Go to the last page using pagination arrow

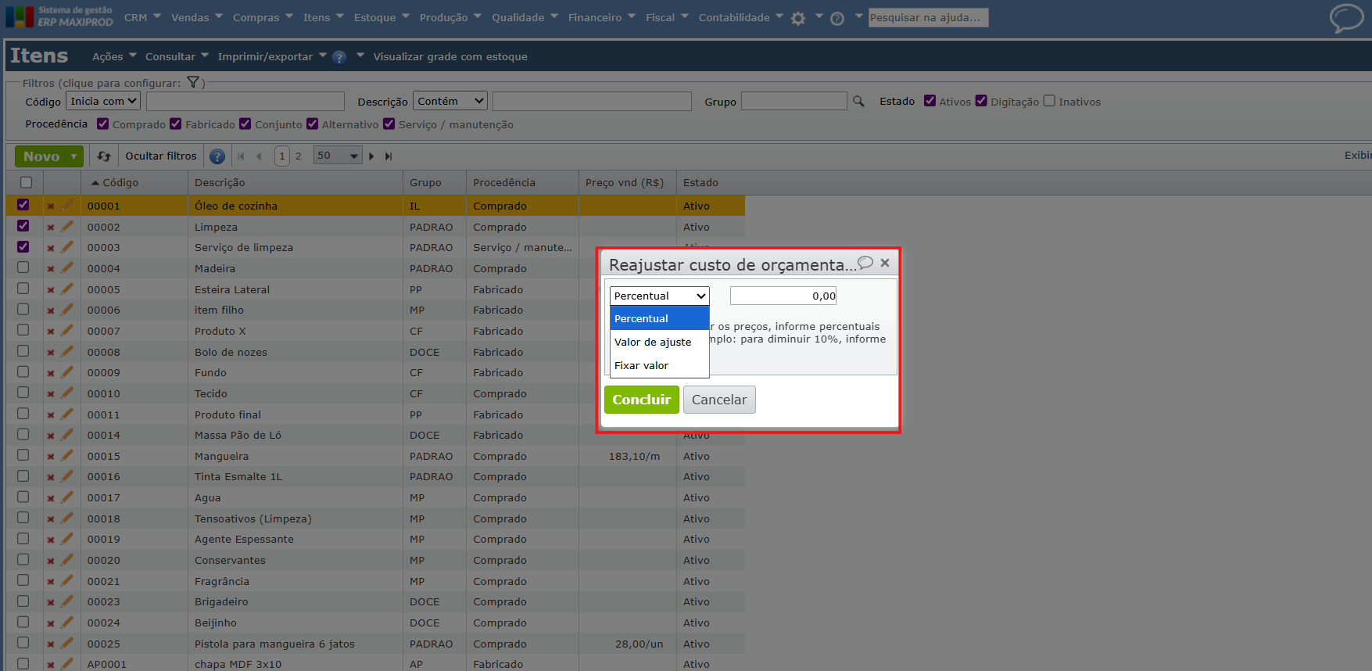click(x=389, y=156)
